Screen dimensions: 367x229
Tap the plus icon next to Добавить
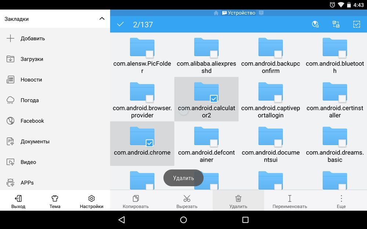(10, 38)
